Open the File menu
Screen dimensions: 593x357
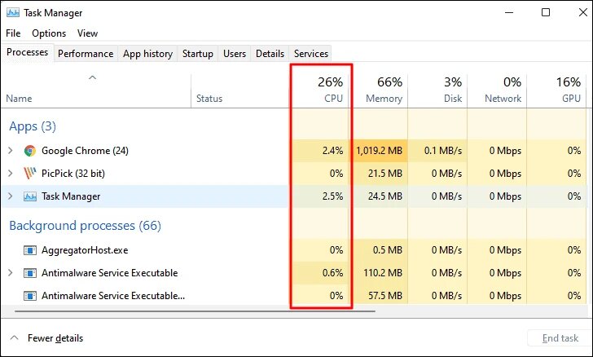coord(13,33)
